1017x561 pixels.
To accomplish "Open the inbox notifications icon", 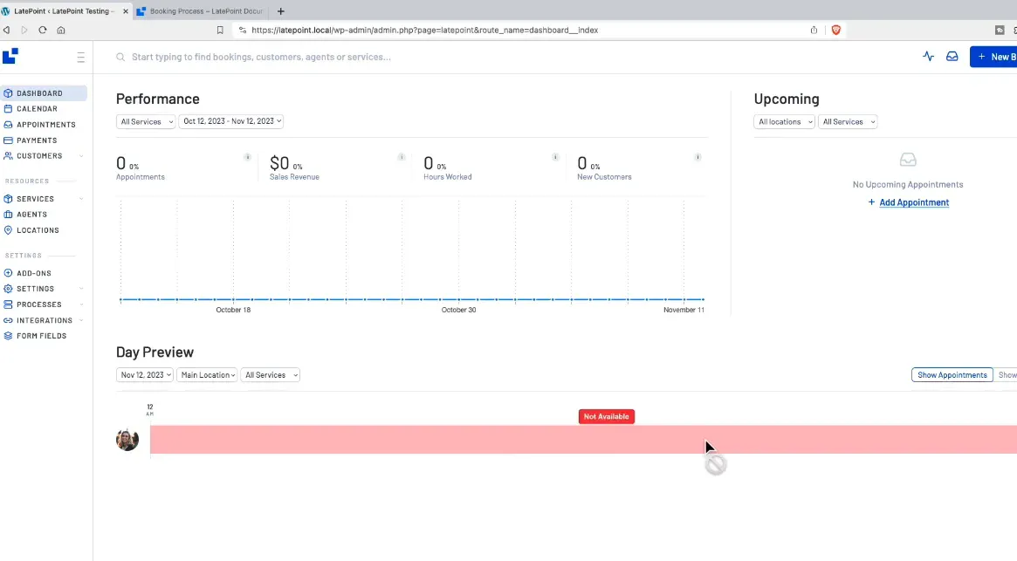I will [952, 57].
